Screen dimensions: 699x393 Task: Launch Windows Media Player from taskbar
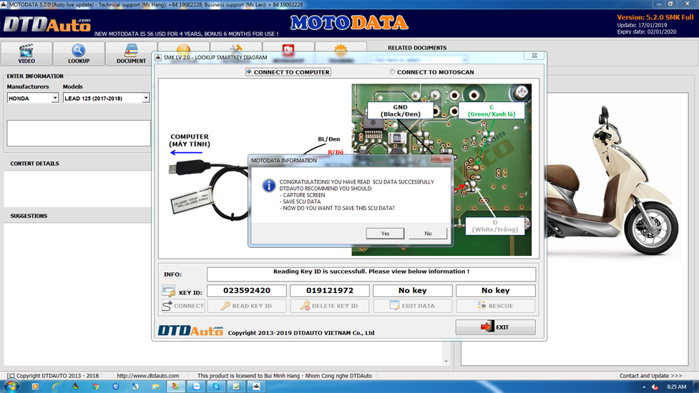[35, 387]
